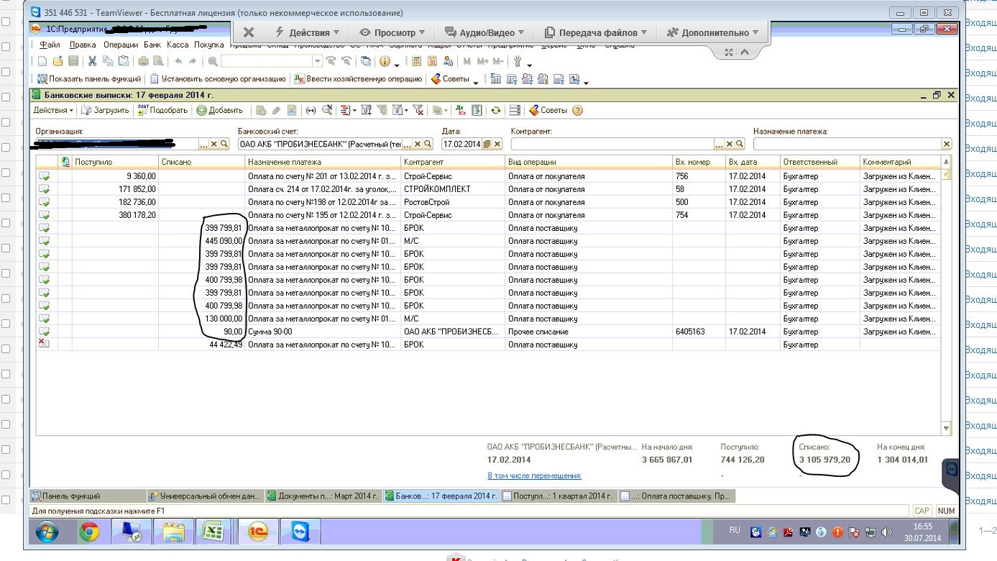The image size is (997, 561).
Task: Switch to the Панель функций window tab
Action: tap(66, 496)
